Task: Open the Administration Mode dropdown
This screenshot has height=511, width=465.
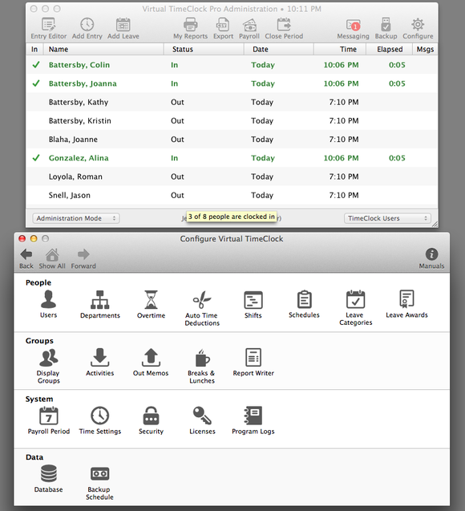Action: tap(76, 218)
